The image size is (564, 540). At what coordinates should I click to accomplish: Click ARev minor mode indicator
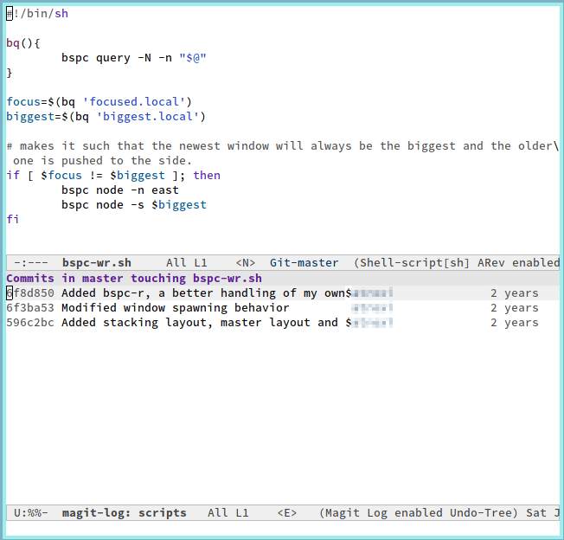pos(491,263)
